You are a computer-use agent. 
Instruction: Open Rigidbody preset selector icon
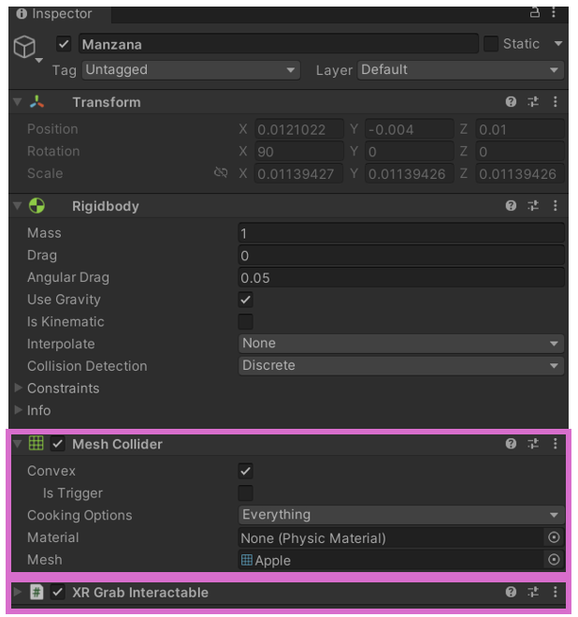(x=533, y=205)
